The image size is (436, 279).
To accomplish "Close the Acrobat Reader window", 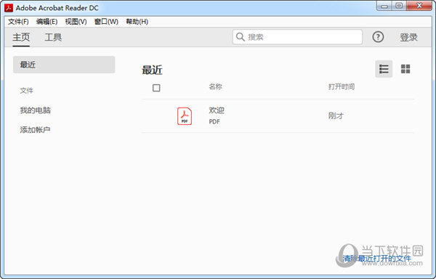I will tap(419, 6).
